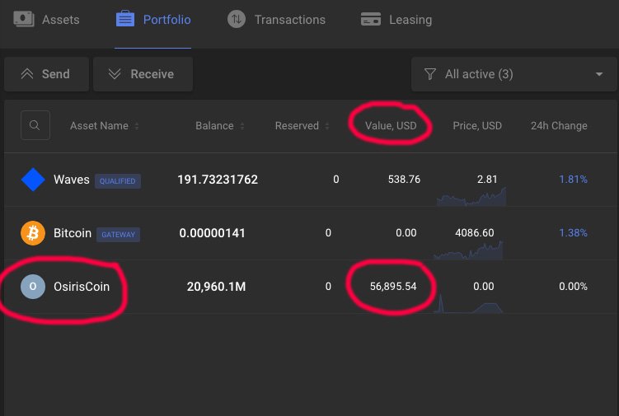Click the GATEWAY badge on Bitcoin
The image size is (619, 416).
click(118, 235)
